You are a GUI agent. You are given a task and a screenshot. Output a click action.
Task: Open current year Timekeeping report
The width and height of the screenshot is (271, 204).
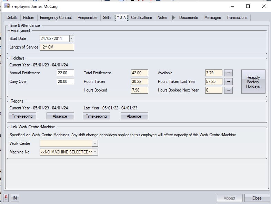click(22, 116)
